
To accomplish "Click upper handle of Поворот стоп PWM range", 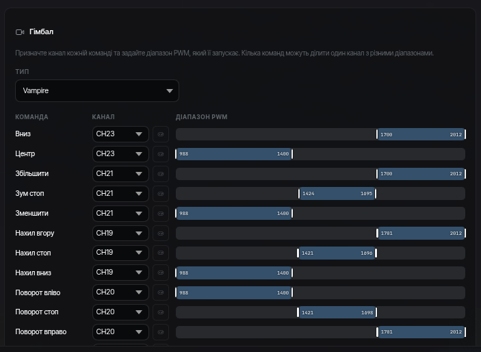I will click(x=376, y=312).
